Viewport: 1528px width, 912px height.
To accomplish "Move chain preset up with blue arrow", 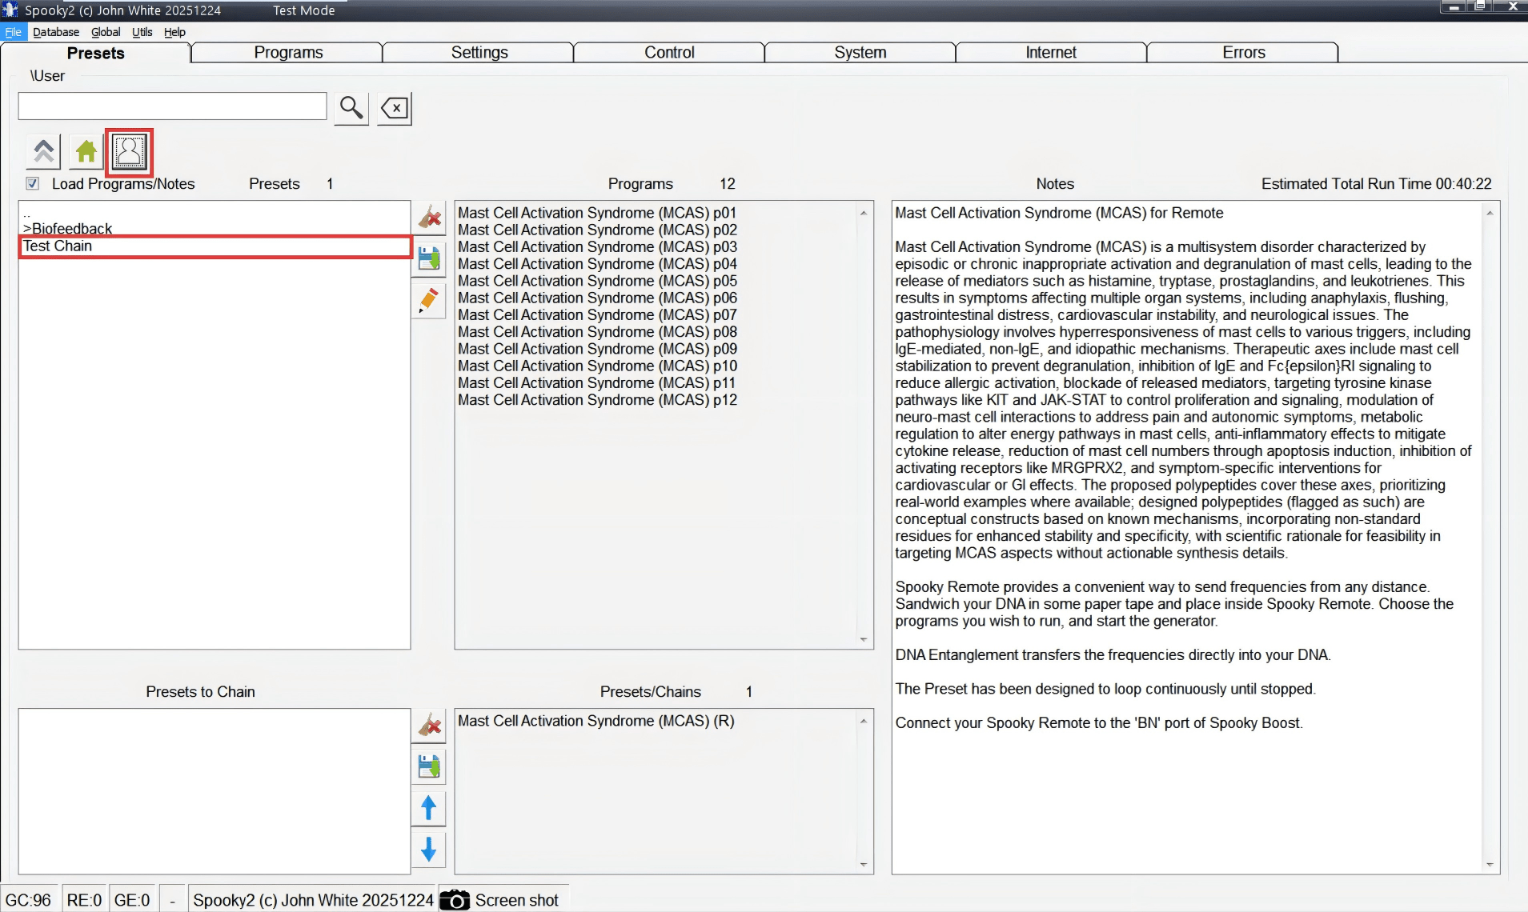I will (429, 808).
